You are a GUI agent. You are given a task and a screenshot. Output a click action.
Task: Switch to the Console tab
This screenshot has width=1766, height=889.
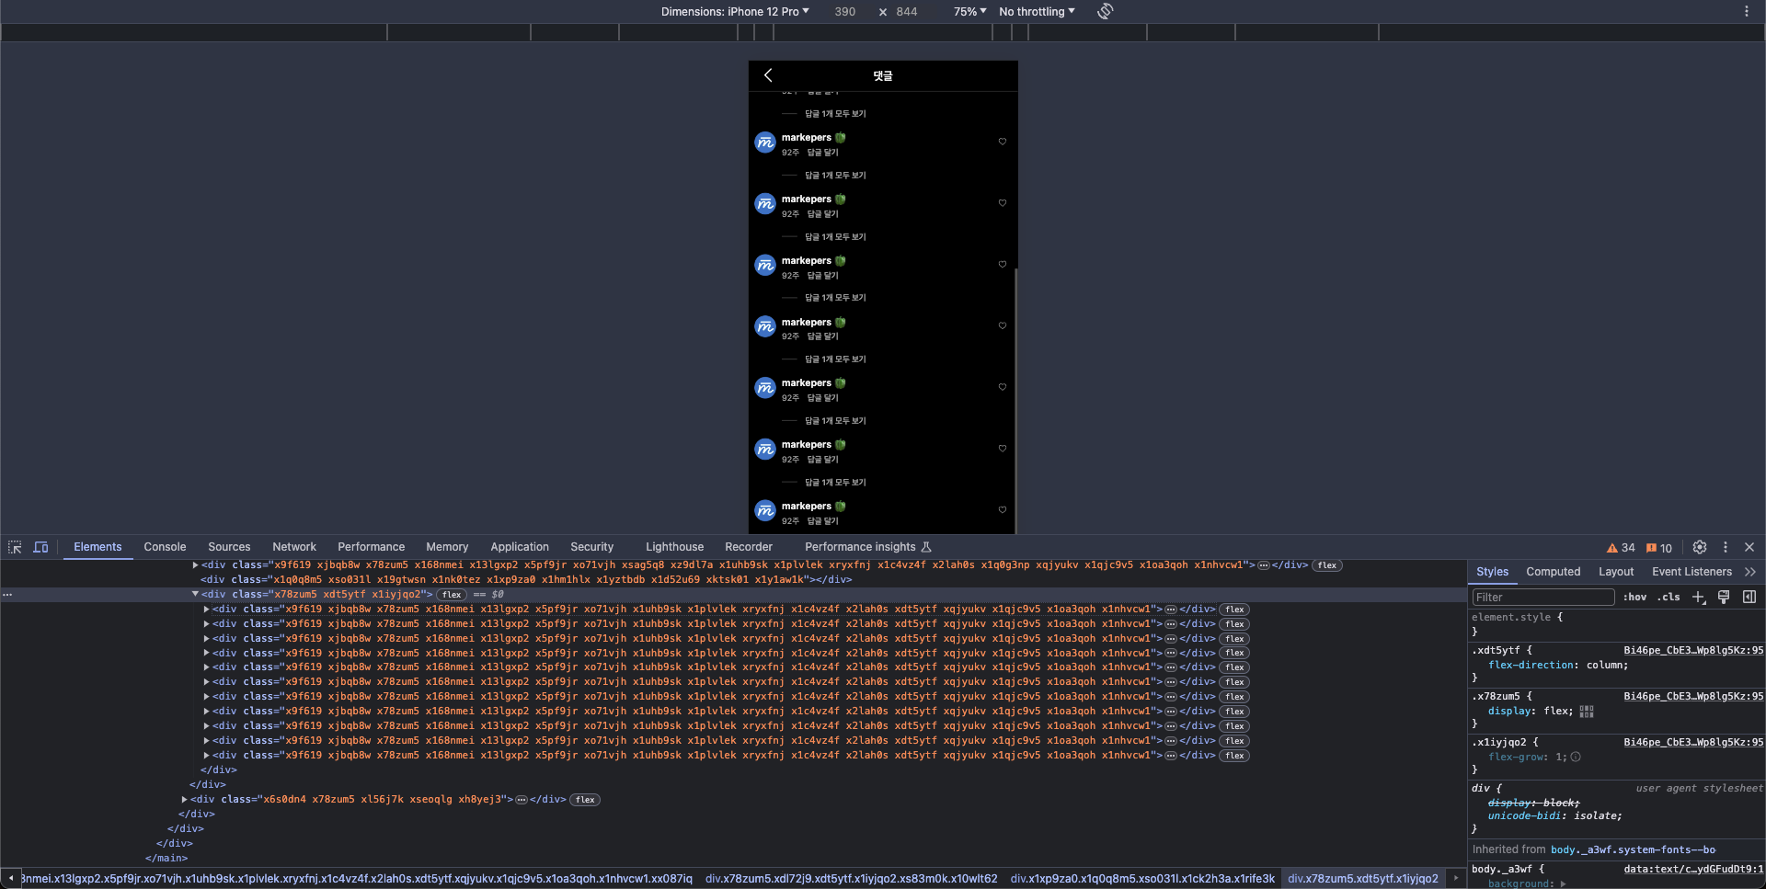[165, 547]
